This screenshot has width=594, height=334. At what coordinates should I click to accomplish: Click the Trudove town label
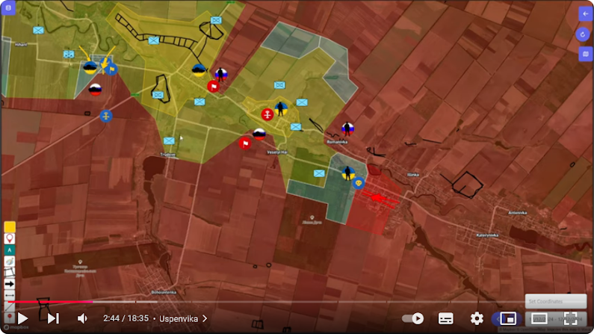click(x=168, y=155)
